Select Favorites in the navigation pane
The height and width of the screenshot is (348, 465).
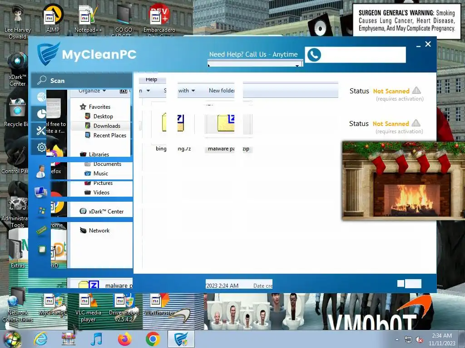[99, 107]
